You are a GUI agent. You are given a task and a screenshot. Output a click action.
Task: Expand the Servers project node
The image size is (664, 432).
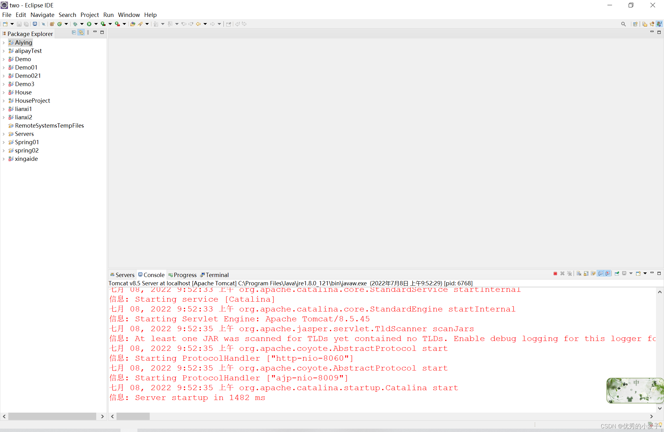(4, 134)
